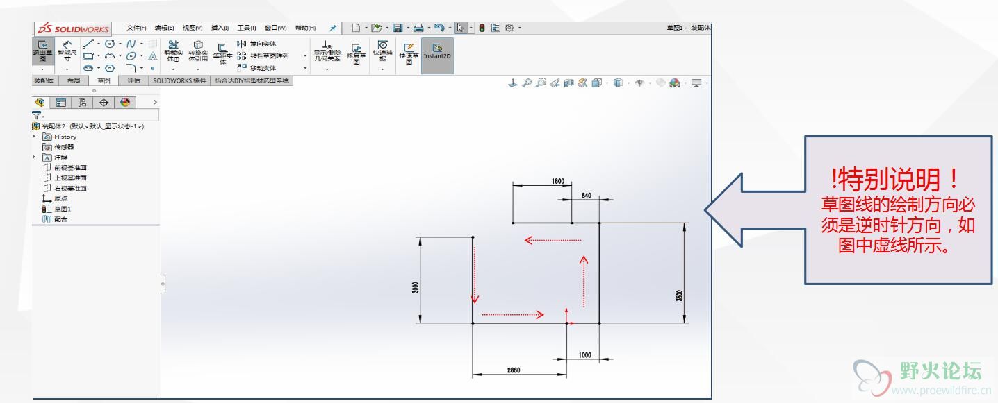Click the Print icon
Image resolution: width=998 pixels, height=403 pixels.
pos(418,28)
